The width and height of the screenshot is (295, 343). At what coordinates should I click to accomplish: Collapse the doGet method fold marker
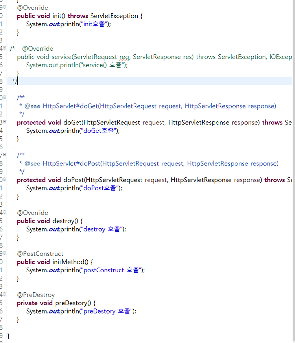[x=5, y=122]
